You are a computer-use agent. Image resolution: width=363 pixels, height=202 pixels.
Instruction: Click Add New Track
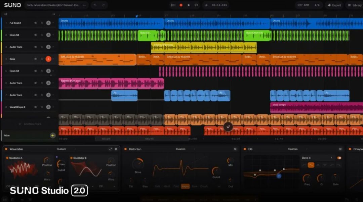(30, 124)
